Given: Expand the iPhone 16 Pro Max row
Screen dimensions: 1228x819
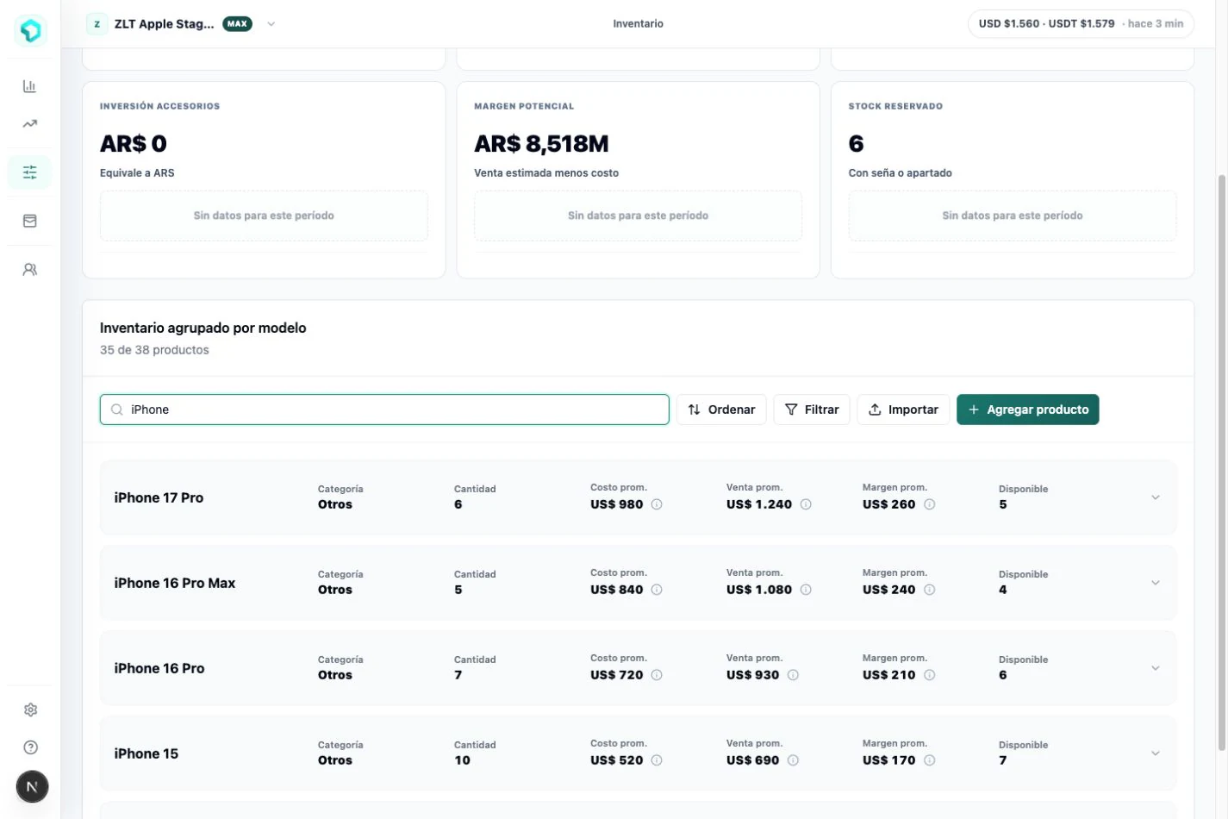Looking at the screenshot, I should click(1156, 583).
